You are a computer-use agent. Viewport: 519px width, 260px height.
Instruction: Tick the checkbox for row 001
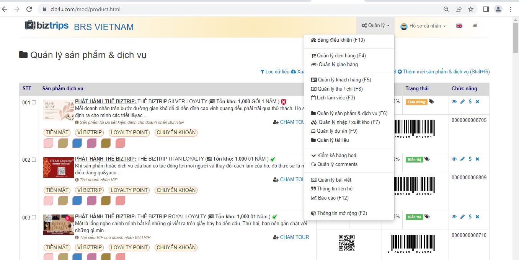pos(34,102)
